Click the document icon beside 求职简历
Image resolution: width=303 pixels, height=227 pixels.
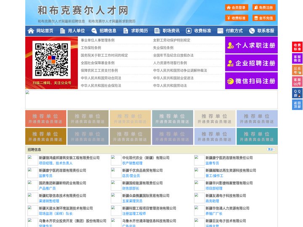tap(125, 31)
